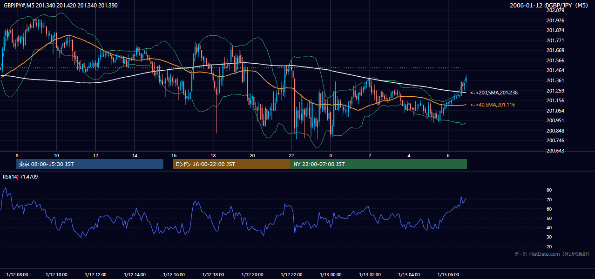This screenshot has height=279, width=595.
Task: Click the RSI scale value 50
Action: (549, 218)
